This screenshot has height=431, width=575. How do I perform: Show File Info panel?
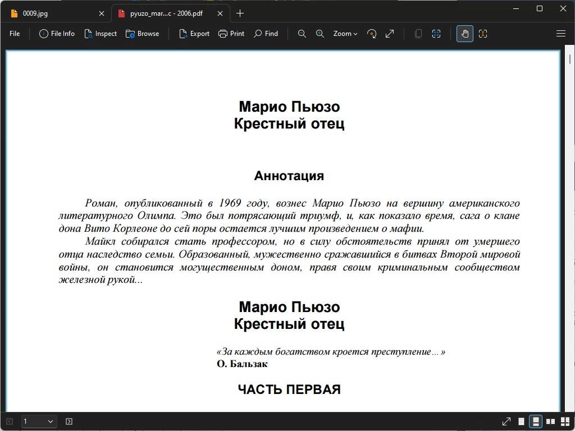[x=57, y=34]
